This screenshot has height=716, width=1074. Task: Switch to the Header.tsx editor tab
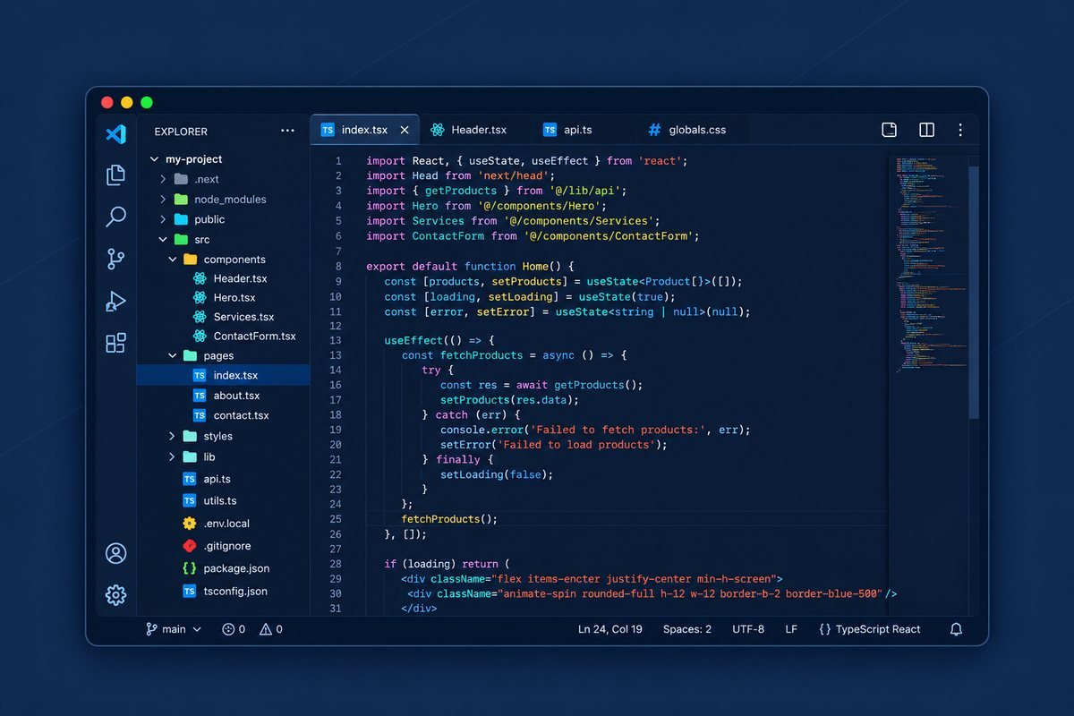[x=469, y=130]
